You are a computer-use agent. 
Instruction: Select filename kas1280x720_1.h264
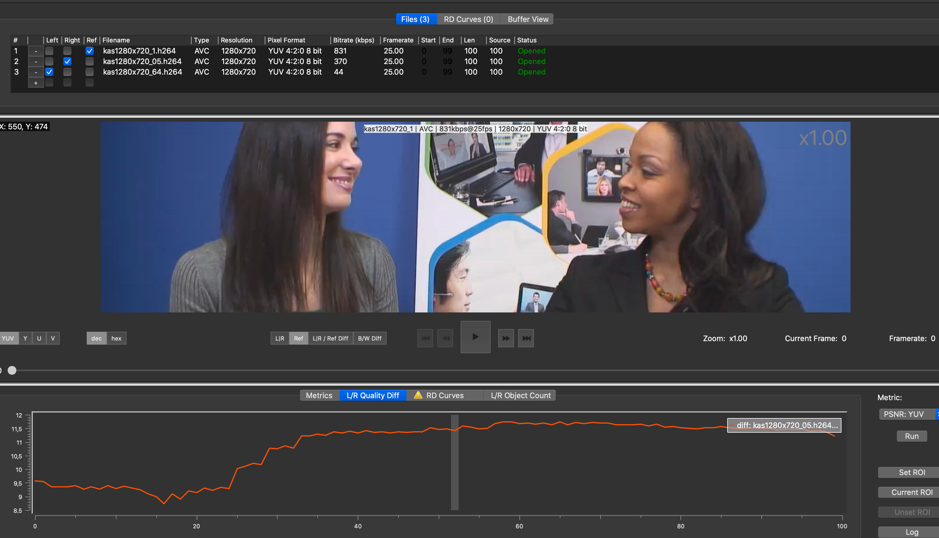[139, 51]
